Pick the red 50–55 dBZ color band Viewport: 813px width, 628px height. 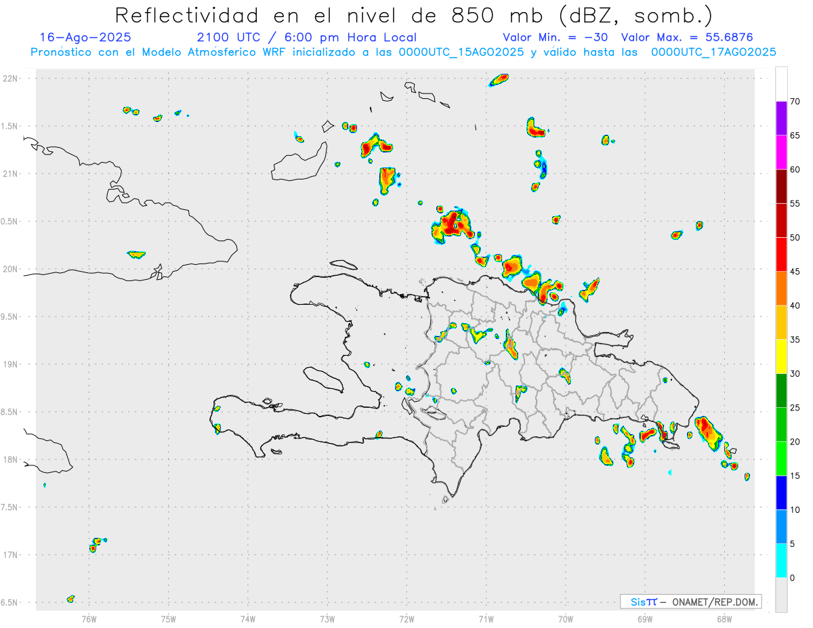[x=781, y=220]
